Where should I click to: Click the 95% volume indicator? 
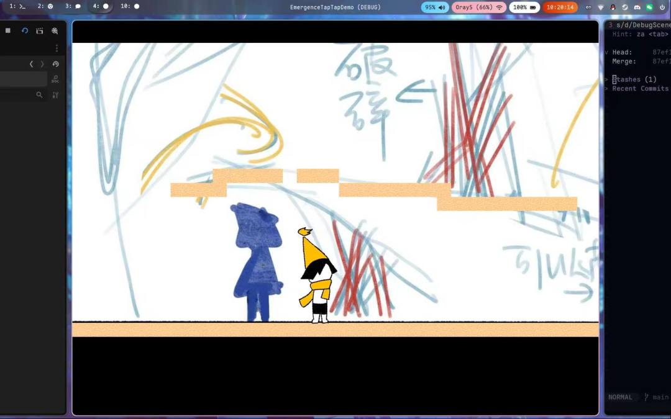[435, 7]
